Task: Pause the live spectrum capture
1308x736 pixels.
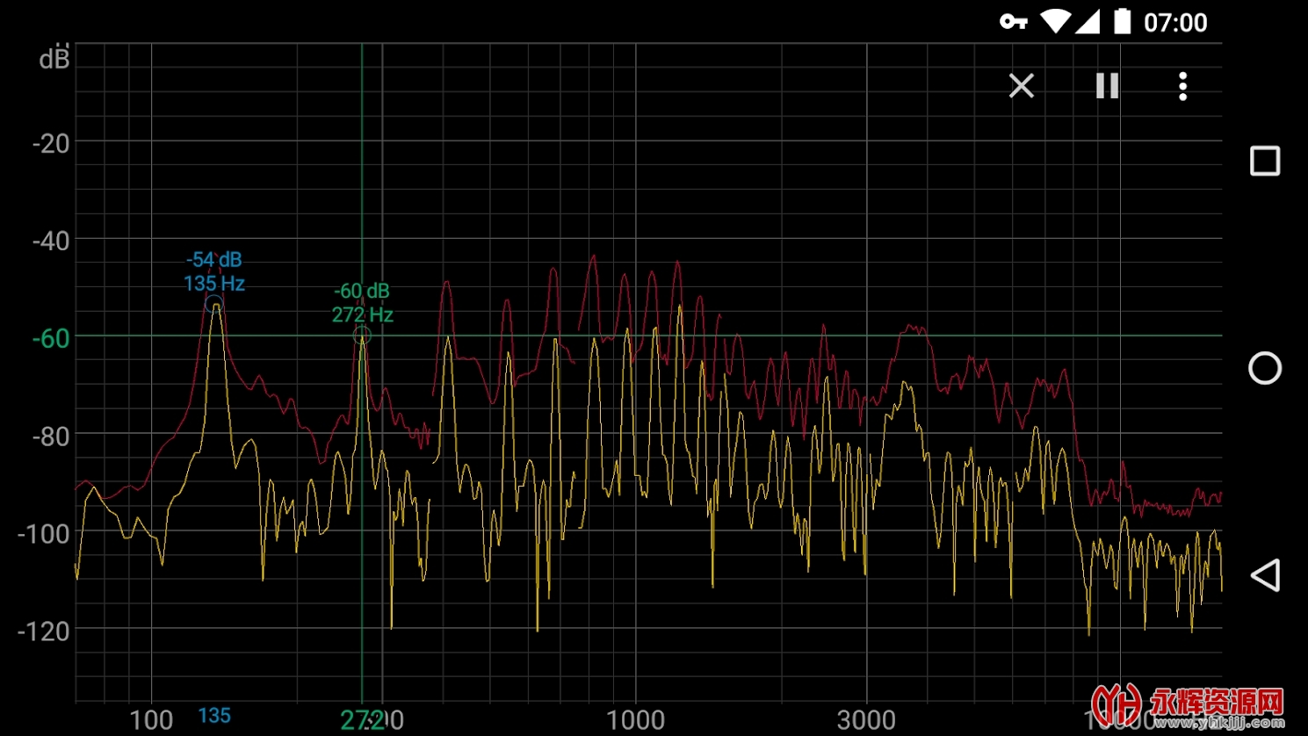Action: pyautogui.click(x=1107, y=86)
